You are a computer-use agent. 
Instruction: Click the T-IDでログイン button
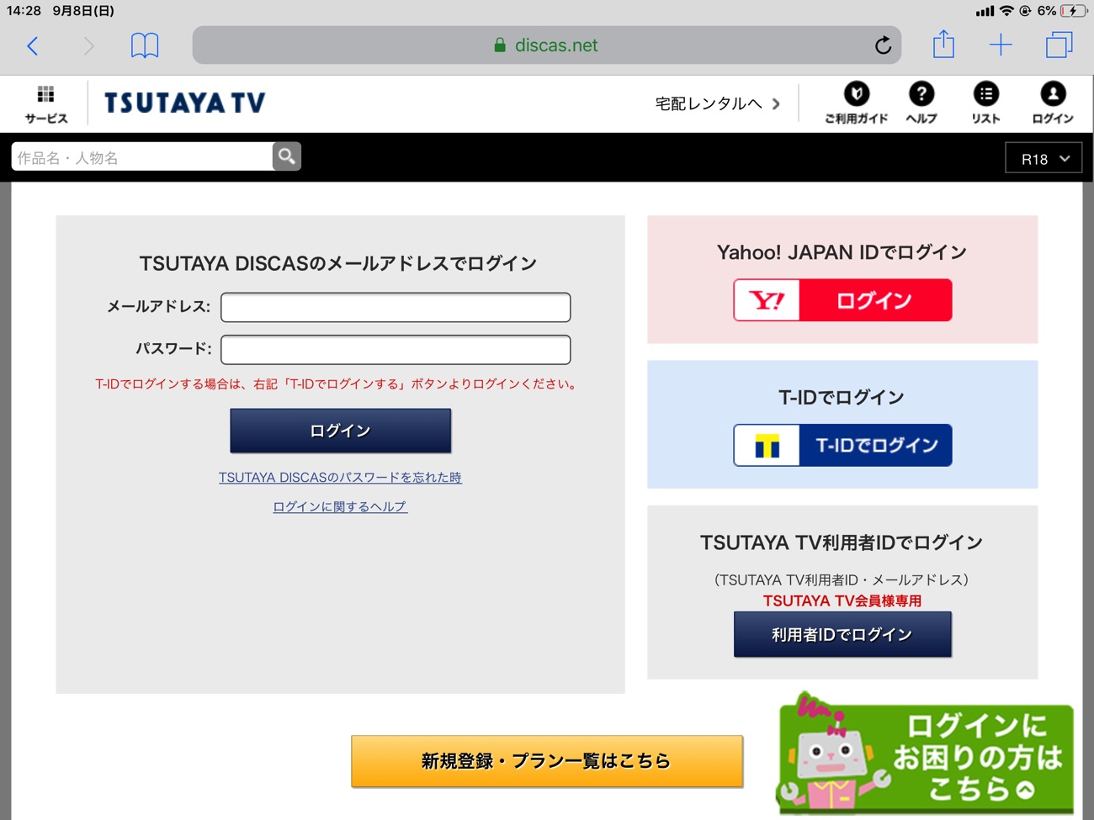[842, 445]
